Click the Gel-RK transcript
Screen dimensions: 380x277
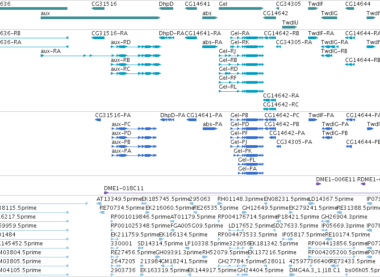pos(247,47)
